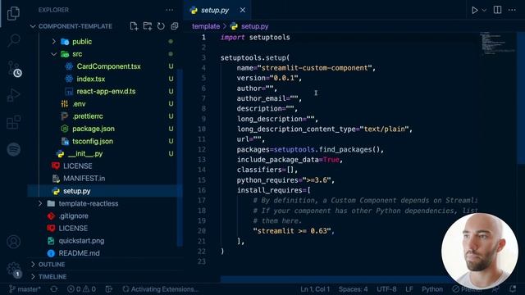
Task: Click the New File icon in Explorer
Action: pos(134,26)
